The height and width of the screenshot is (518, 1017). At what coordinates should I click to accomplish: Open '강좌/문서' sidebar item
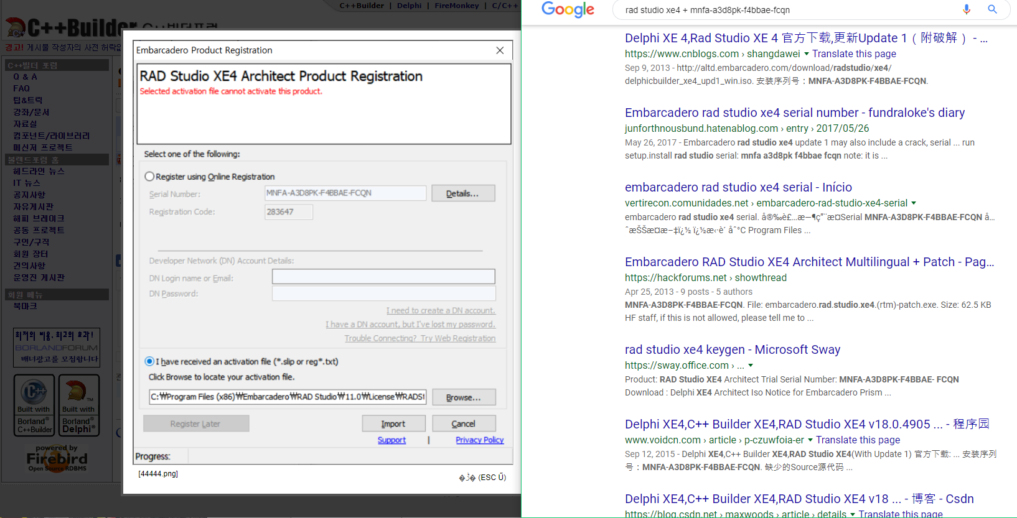pos(31,112)
